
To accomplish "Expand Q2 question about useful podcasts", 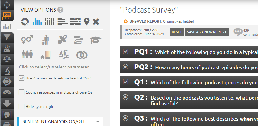I will click(x=189, y=100).
